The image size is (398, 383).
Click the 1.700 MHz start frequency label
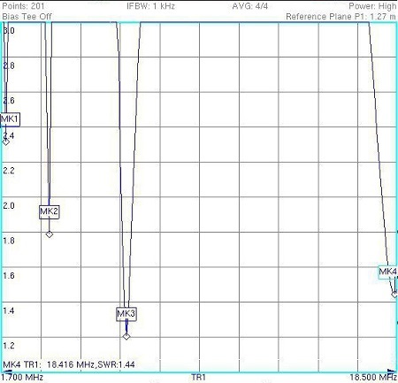click(x=22, y=377)
